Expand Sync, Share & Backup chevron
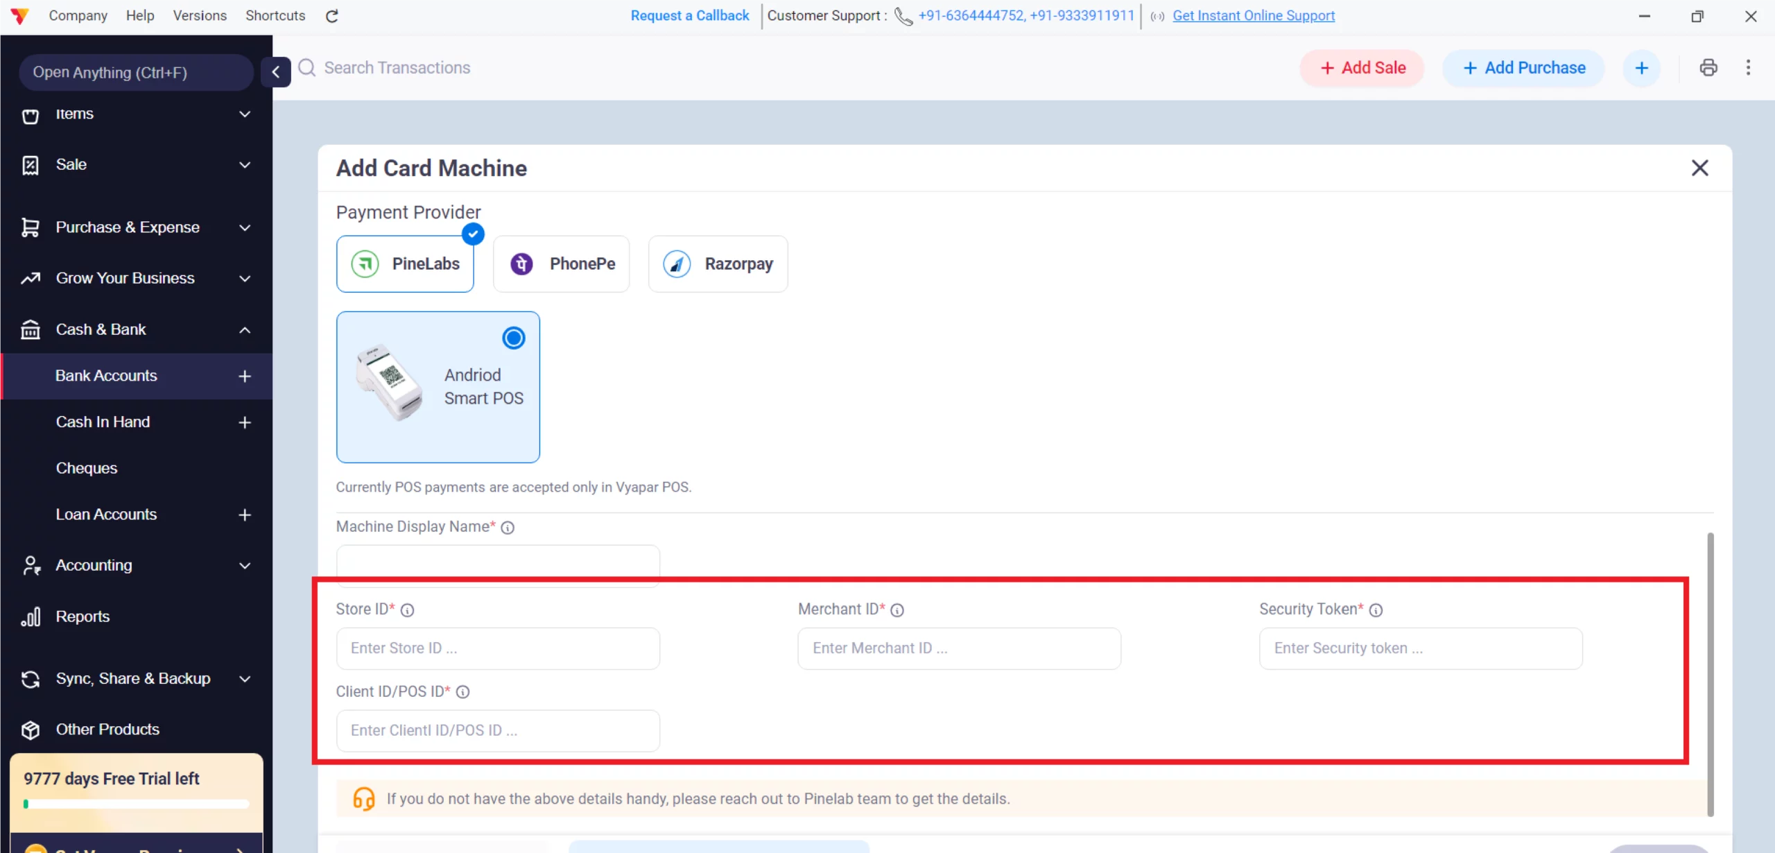 245,680
